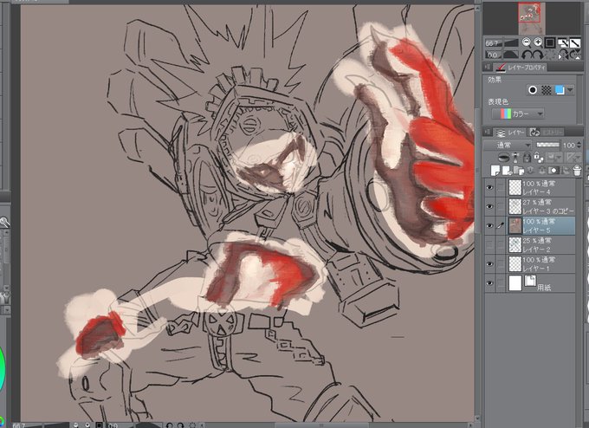589x428 pixels.
Task: Apply layer color blue square icon
Action: point(560,90)
